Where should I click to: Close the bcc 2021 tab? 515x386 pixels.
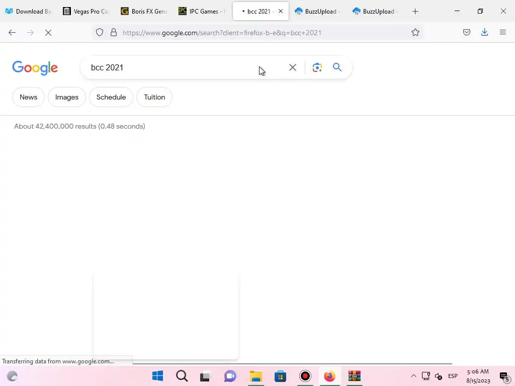click(x=281, y=11)
